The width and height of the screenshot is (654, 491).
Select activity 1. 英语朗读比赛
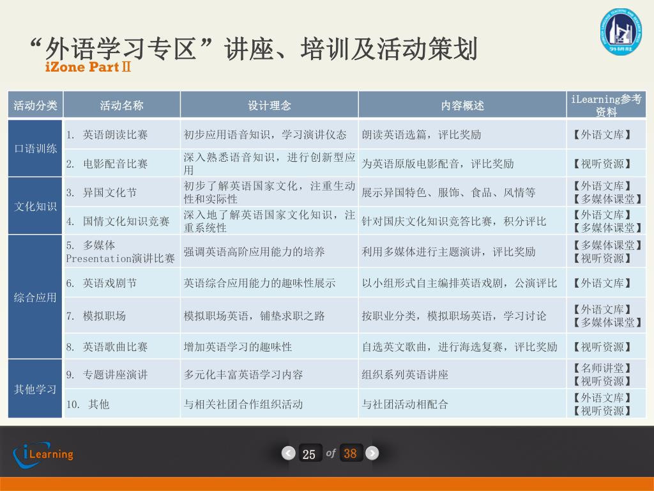[x=122, y=134]
